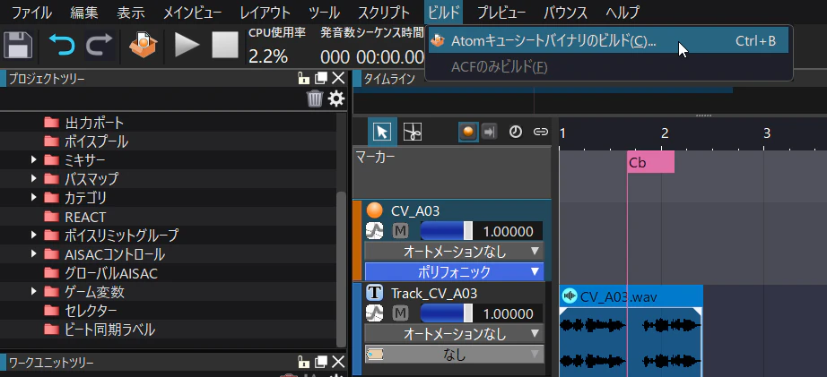Screen dimensions: 827x377
Task: Click the build package toolbar icon
Action: point(144,46)
